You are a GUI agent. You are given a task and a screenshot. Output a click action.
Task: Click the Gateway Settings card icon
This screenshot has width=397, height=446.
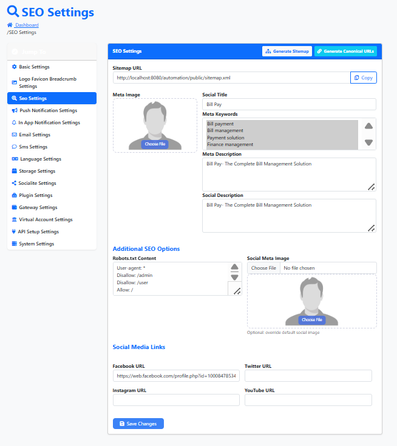click(14, 207)
